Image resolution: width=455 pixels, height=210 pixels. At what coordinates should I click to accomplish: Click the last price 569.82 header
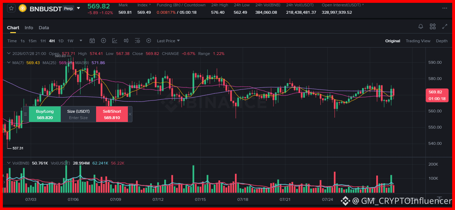click(x=99, y=6)
